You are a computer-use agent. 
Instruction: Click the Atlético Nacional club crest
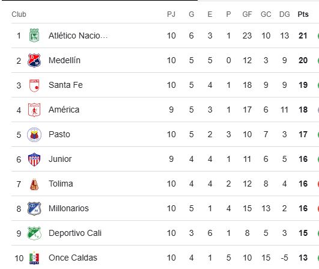click(34, 36)
